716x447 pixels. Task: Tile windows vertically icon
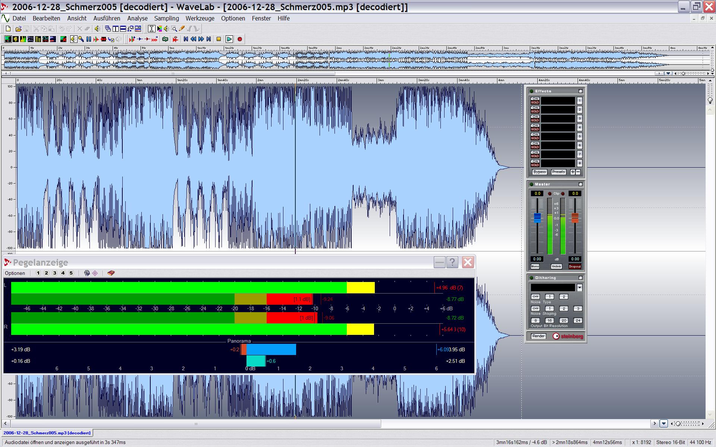[x=116, y=29]
